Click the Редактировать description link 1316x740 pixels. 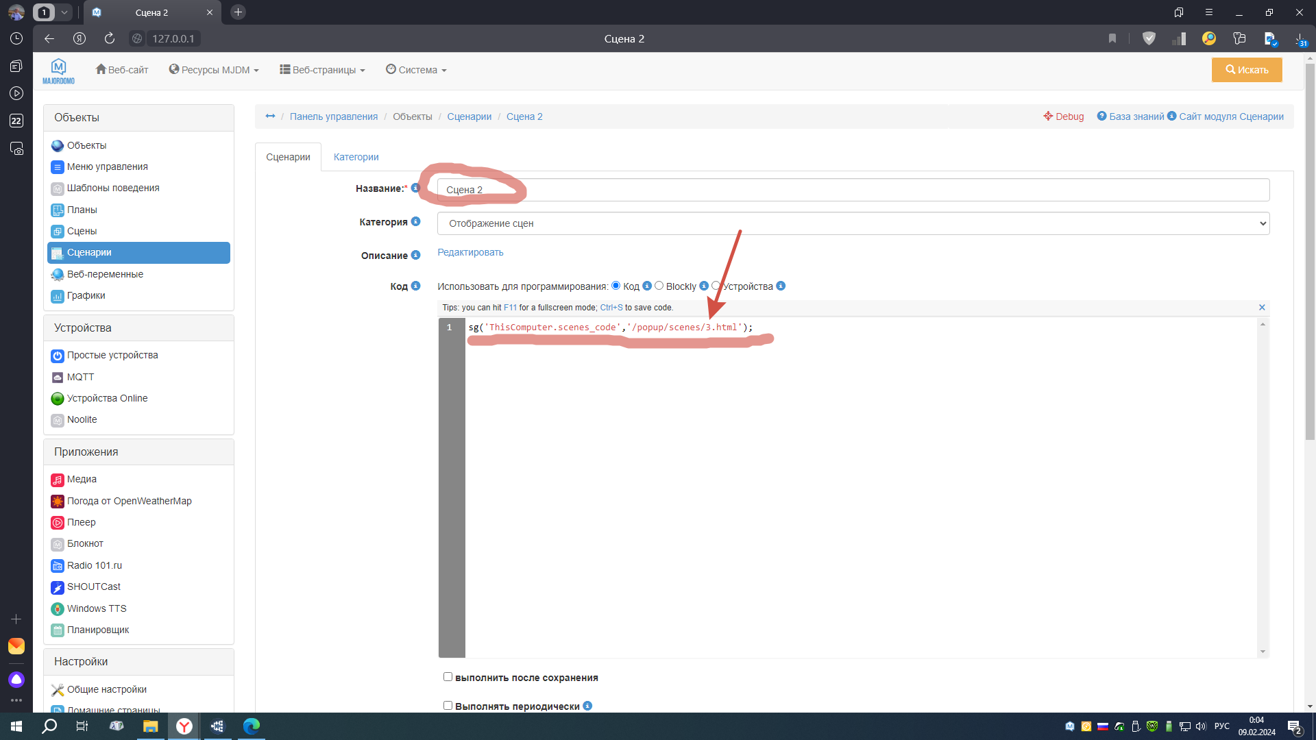[470, 252]
